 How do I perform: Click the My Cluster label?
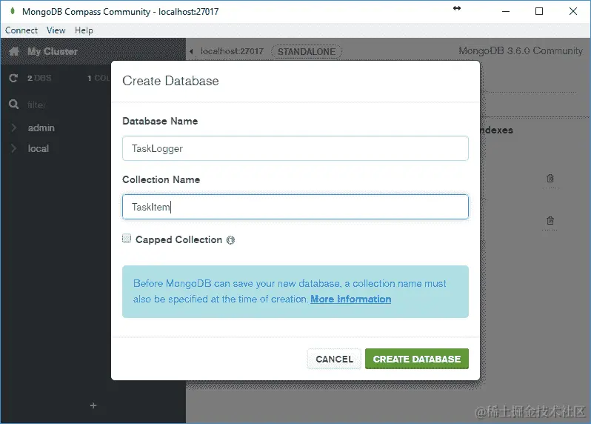click(53, 51)
